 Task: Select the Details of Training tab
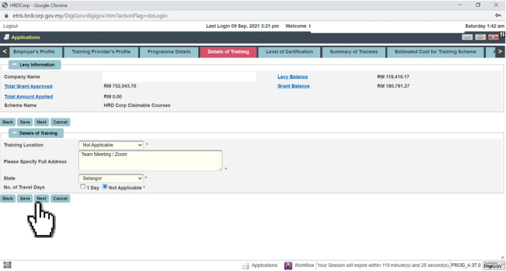coord(228,51)
